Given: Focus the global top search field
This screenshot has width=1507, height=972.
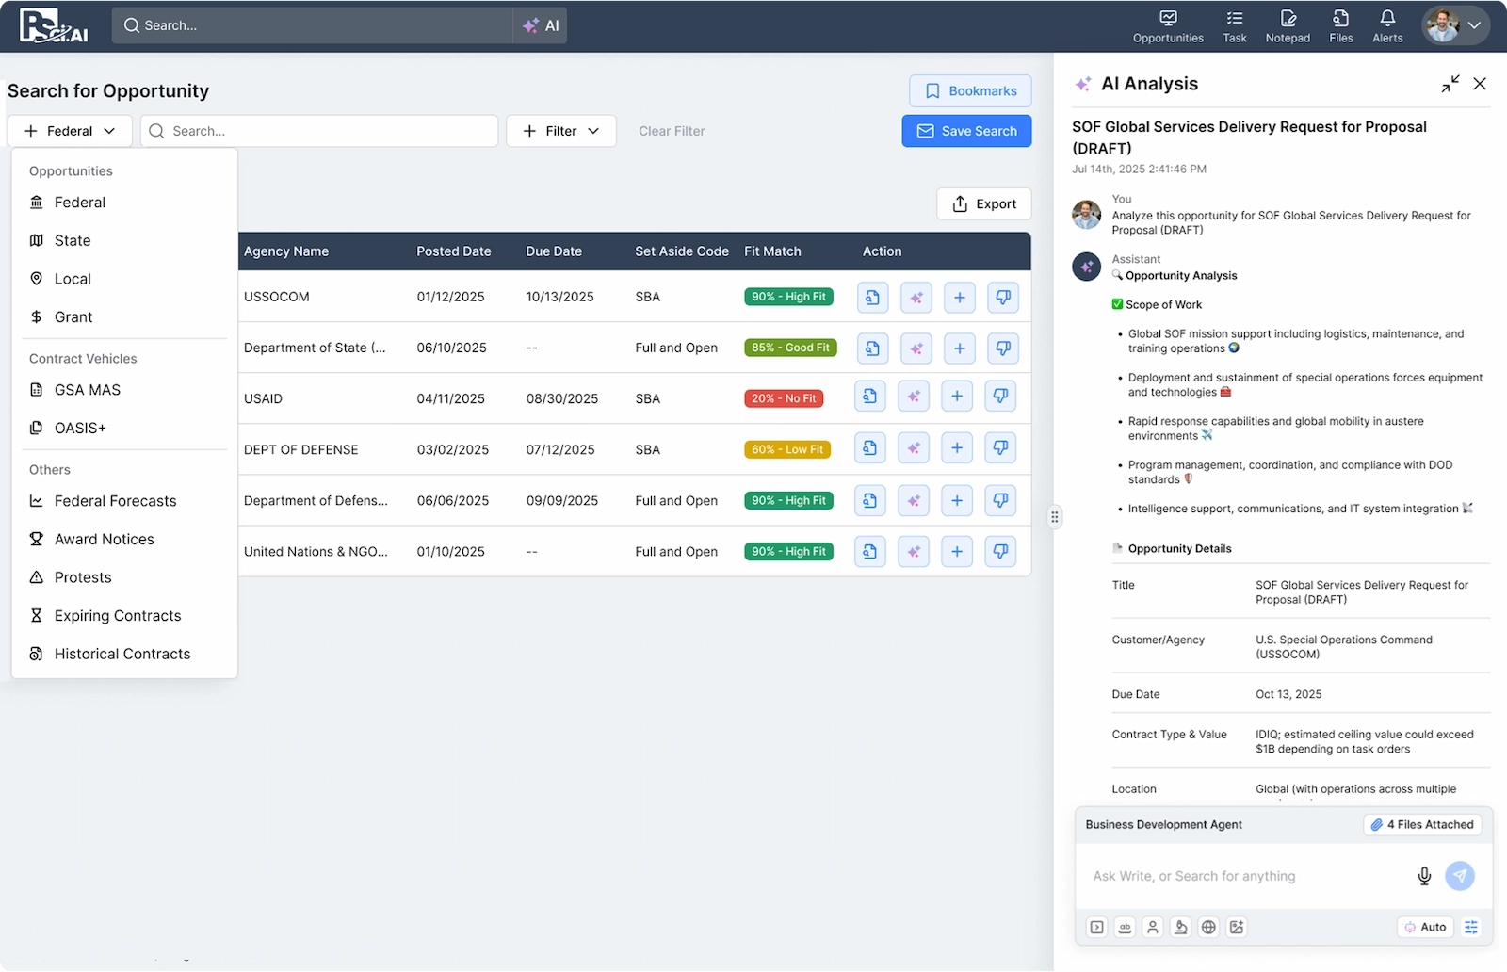Looking at the screenshot, I should [313, 25].
